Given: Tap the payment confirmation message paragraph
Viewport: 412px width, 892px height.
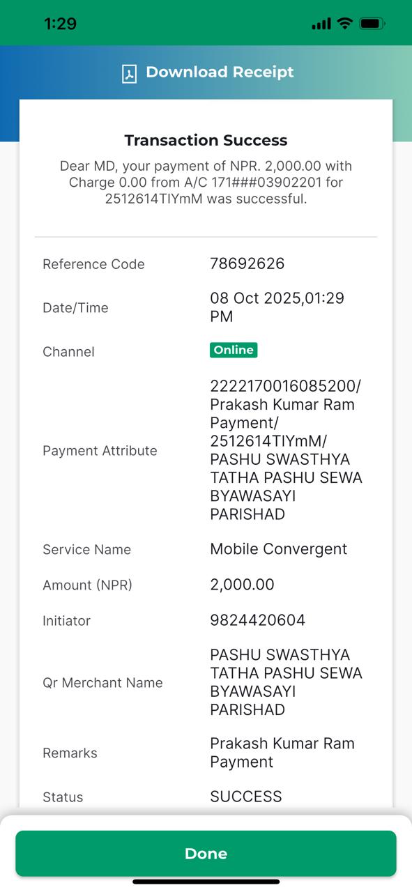Looking at the screenshot, I should 206,183.
